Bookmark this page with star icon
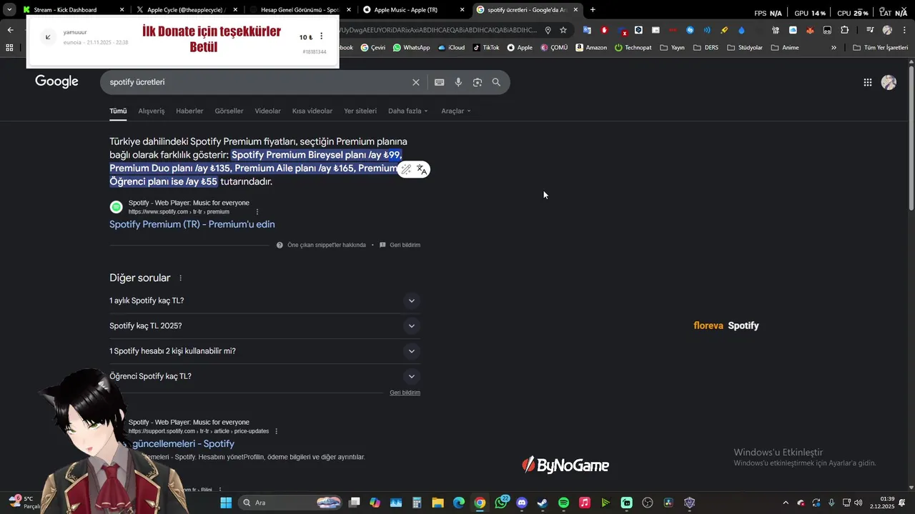The width and height of the screenshot is (915, 514). point(563,30)
